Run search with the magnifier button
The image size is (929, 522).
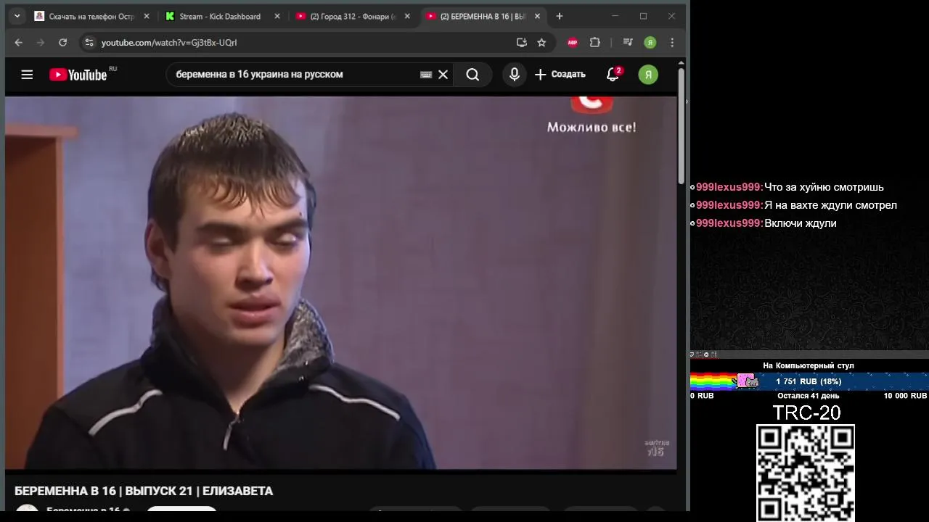pyautogui.click(x=472, y=74)
